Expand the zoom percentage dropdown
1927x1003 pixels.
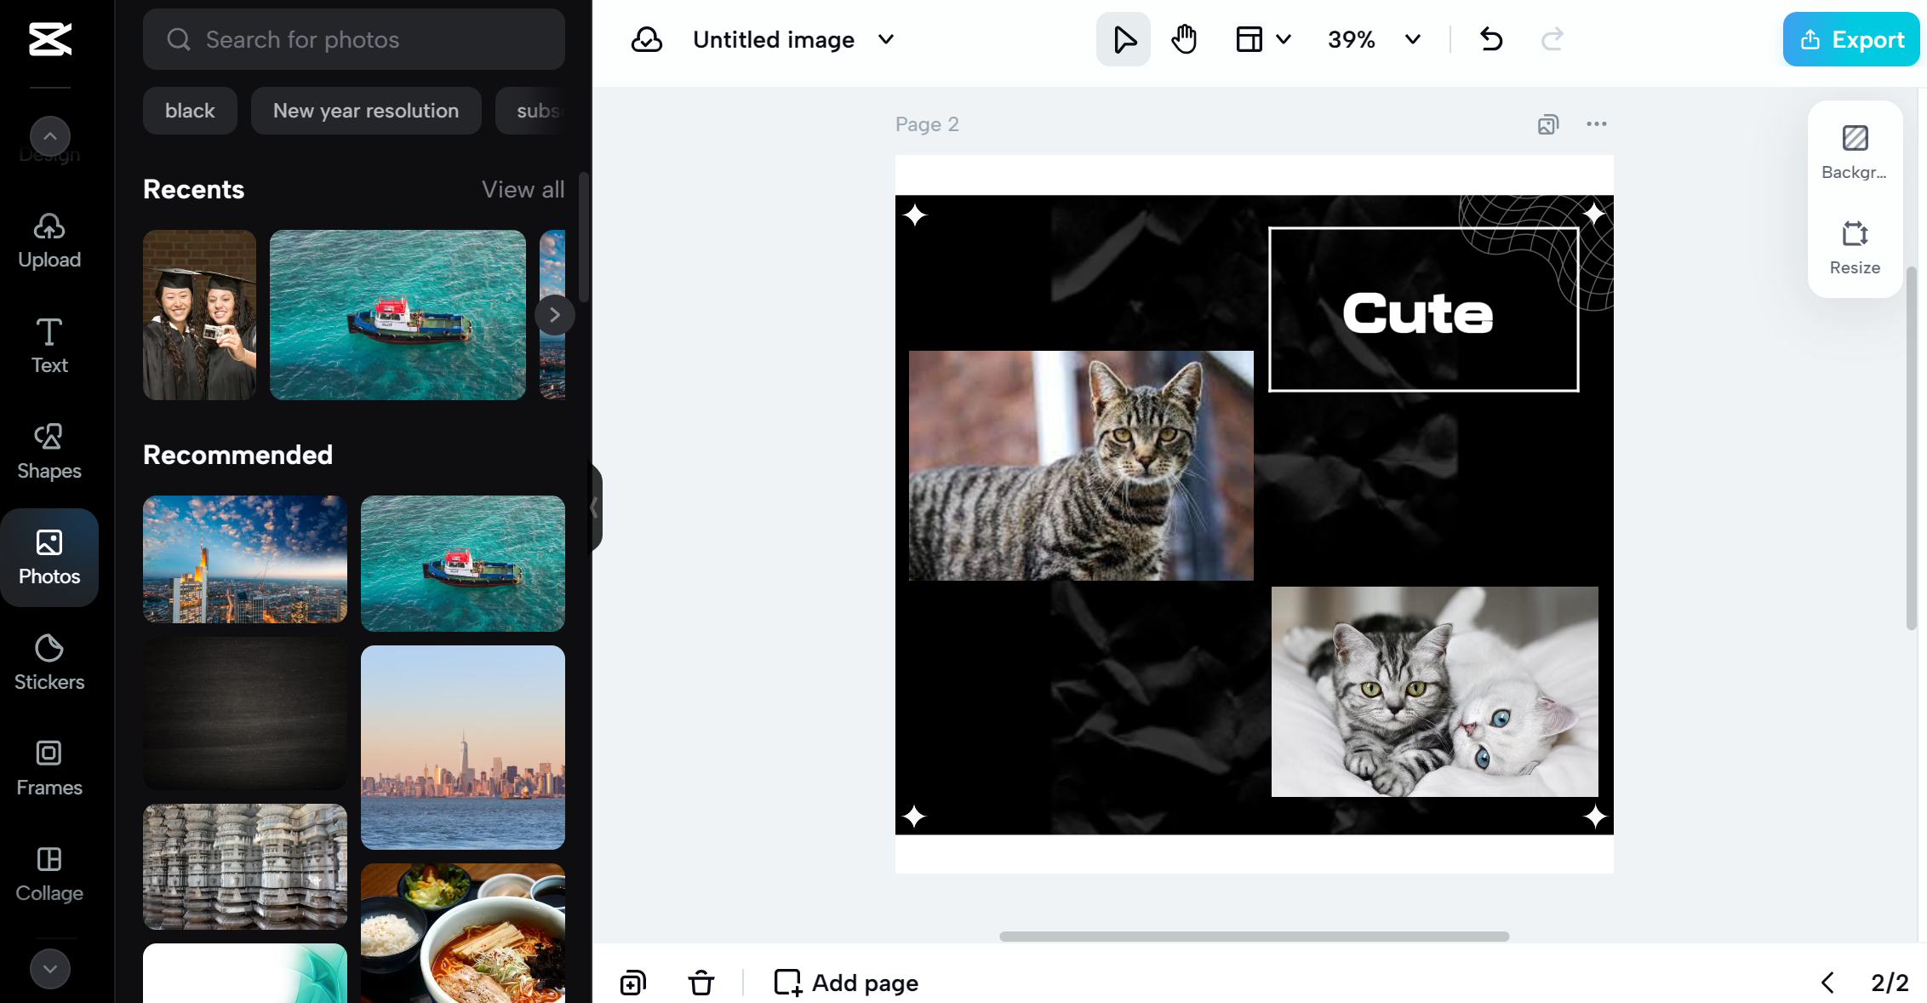coord(1413,39)
